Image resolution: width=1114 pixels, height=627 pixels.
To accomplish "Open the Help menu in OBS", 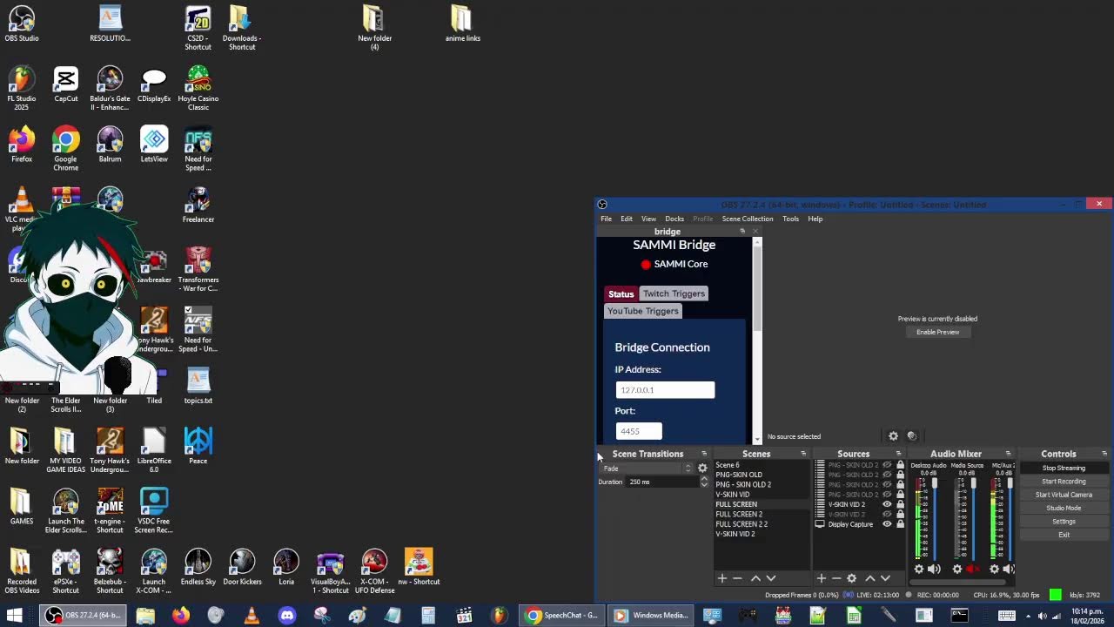I will (x=815, y=219).
